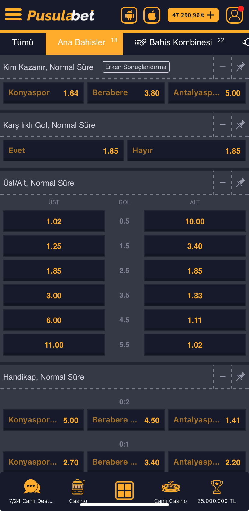
Task: Open the hamburger menu
Action: tap(13, 15)
